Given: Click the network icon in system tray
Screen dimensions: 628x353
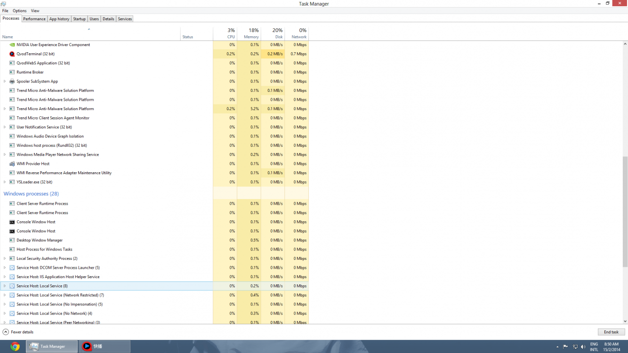Looking at the screenshot, I should pos(575,347).
